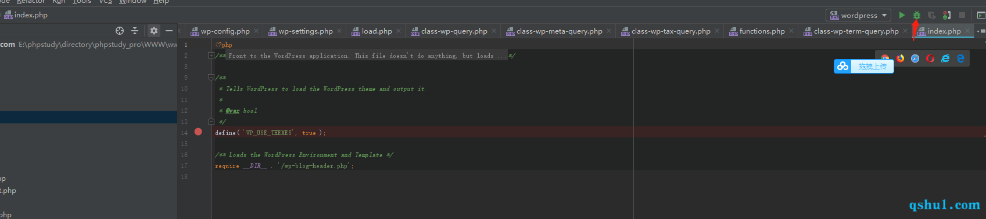This screenshot has height=219, width=986.
Task: Close the load.php tab
Action: tap(399, 31)
